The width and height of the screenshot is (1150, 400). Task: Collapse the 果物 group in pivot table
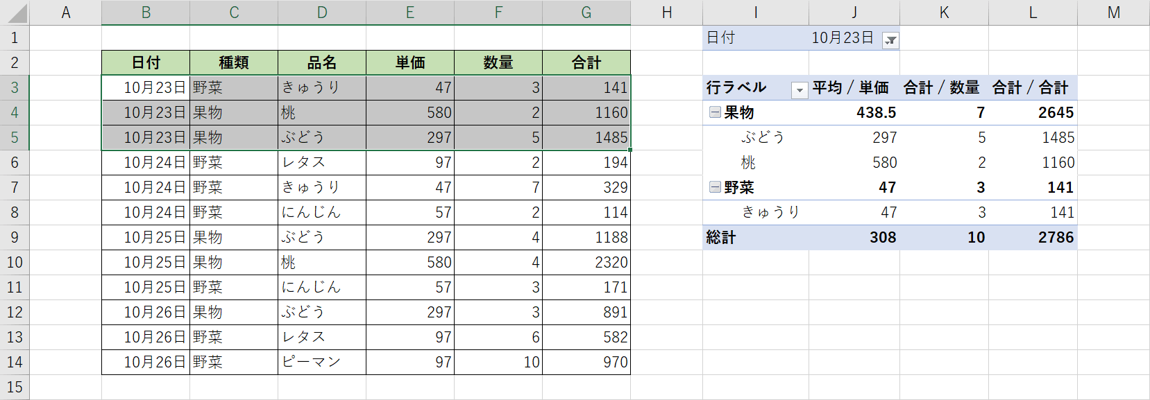(x=714, y=112)
